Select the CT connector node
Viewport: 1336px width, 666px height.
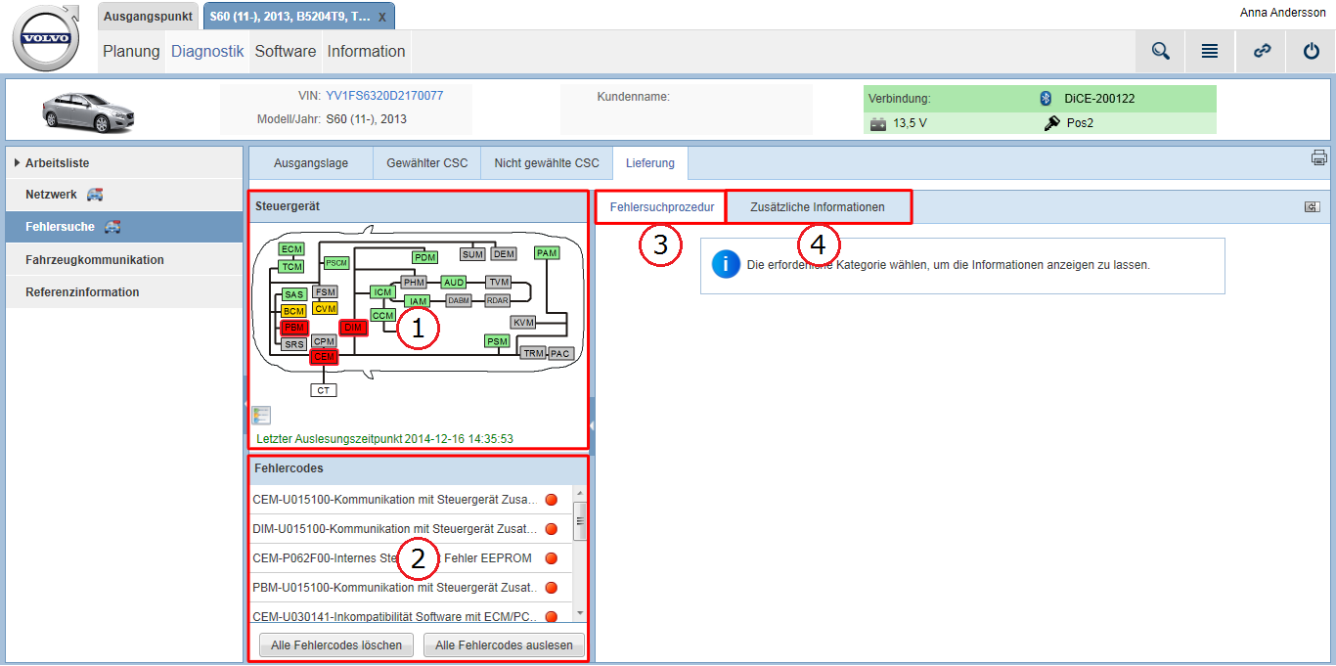tap(324, 390)
